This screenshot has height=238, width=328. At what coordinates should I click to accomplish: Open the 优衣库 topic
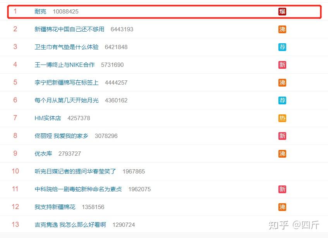[x=43, y=154]
